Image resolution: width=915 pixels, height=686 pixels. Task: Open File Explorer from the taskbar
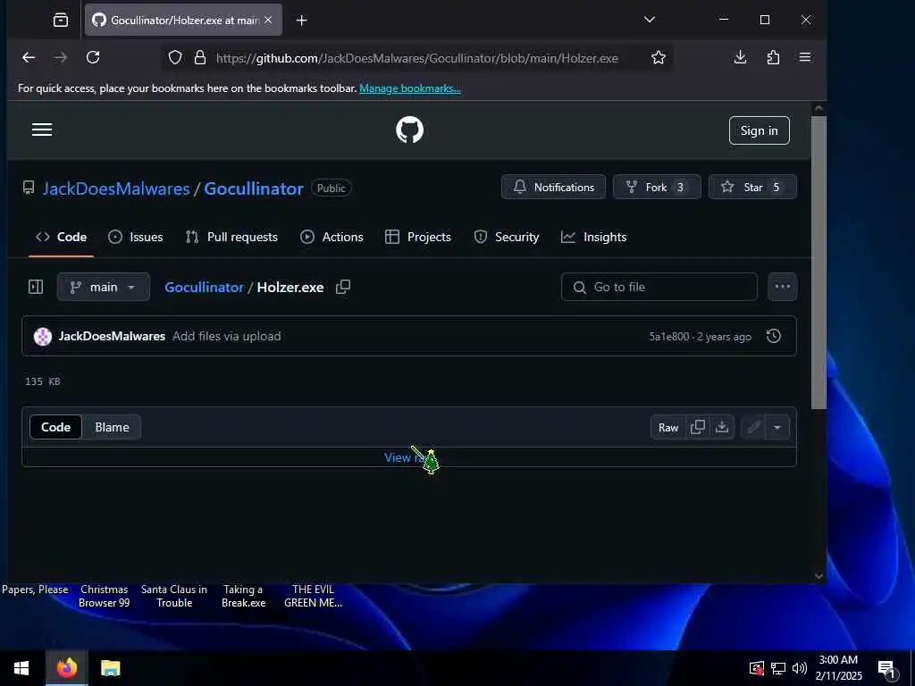tap(110, 668)
